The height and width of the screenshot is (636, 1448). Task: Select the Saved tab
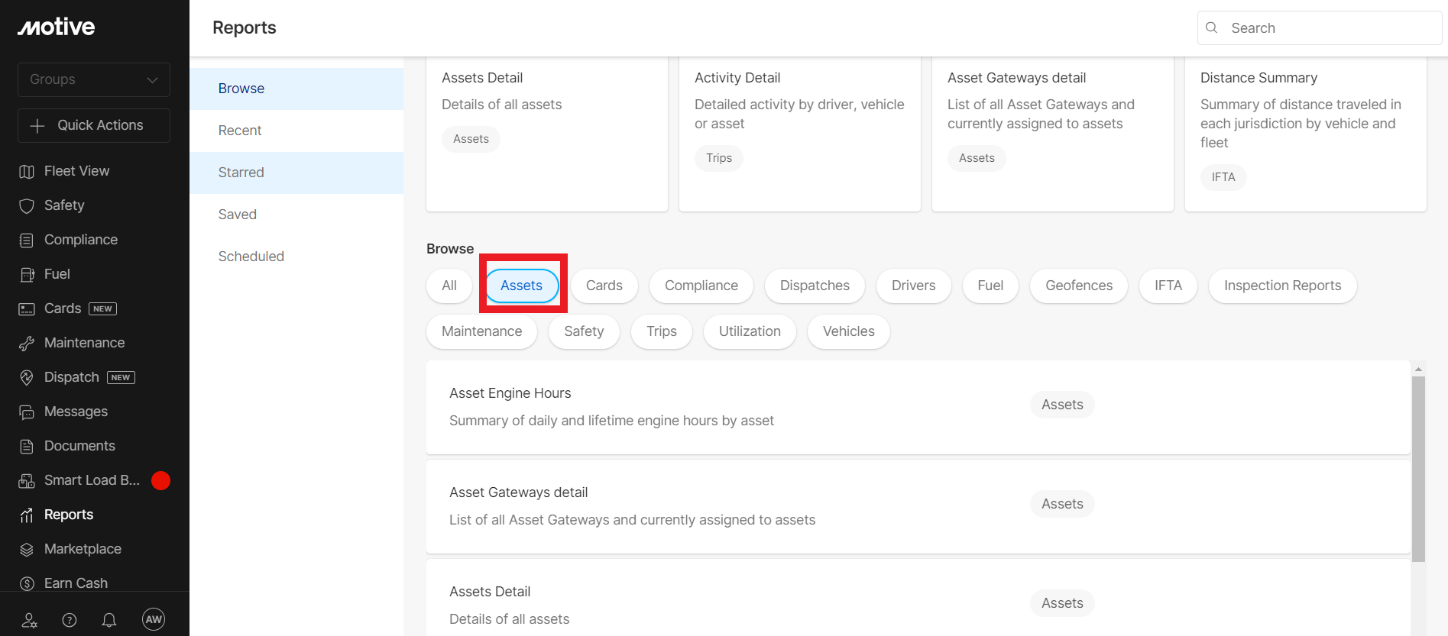coord(296,215)
